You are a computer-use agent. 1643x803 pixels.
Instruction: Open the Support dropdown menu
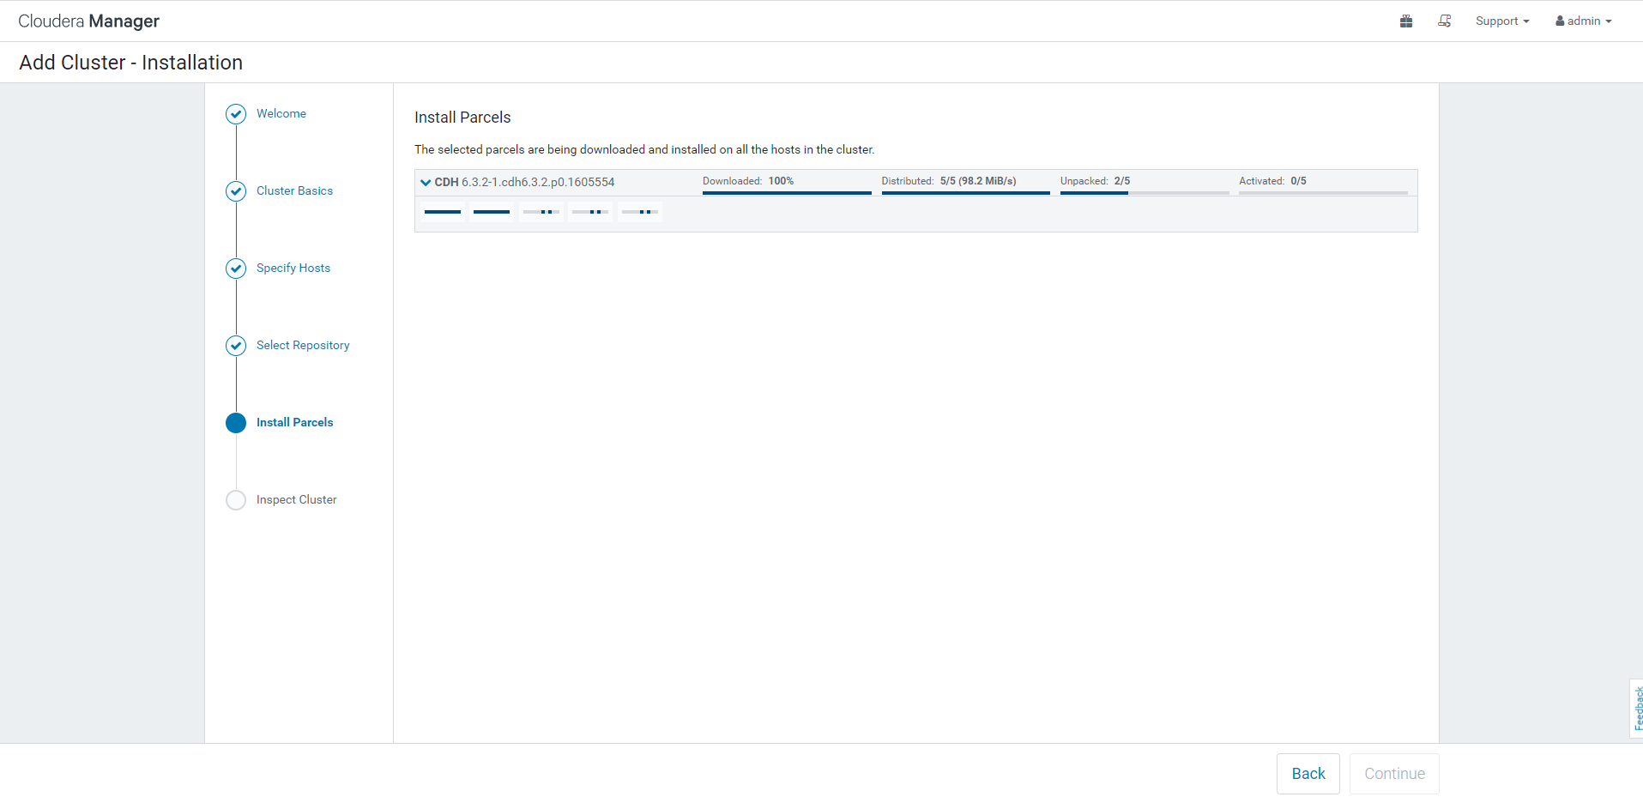[1501, 21]
